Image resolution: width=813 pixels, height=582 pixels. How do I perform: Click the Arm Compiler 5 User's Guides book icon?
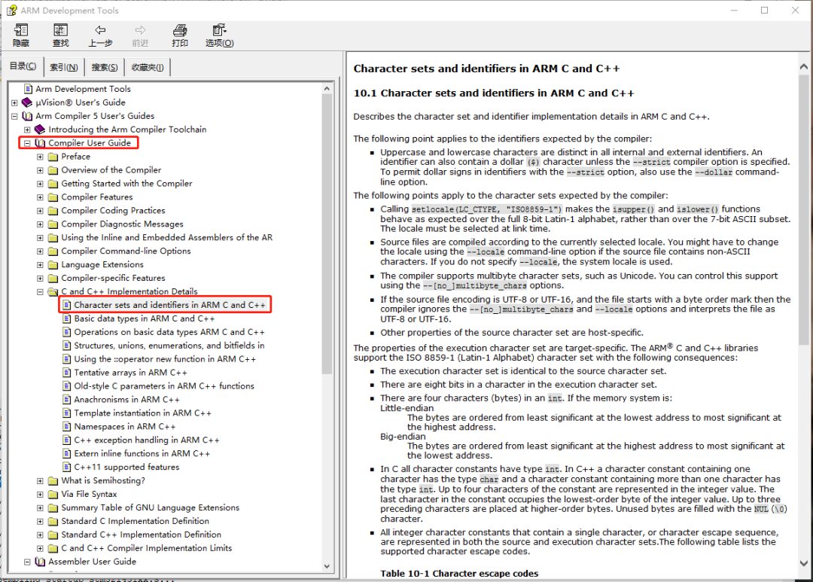click(x=27, y=116)
